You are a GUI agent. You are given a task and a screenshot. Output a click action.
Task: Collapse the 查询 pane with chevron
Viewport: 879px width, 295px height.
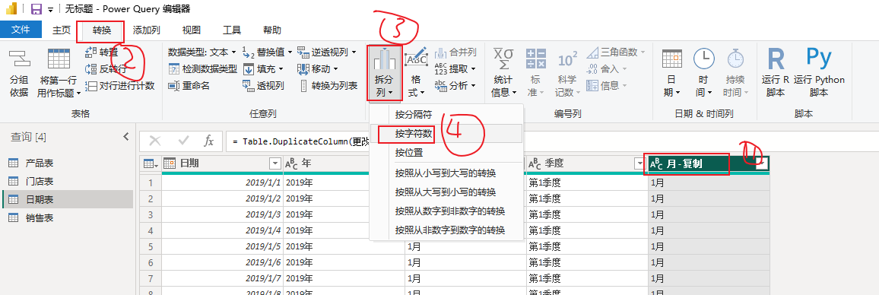click(x=126, y=136)
